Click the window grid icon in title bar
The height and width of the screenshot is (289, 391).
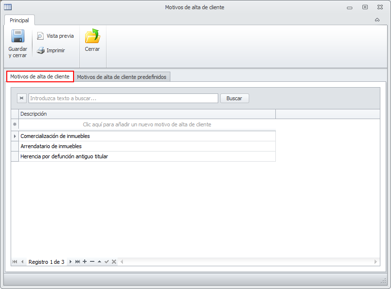[x=8, y=7]
